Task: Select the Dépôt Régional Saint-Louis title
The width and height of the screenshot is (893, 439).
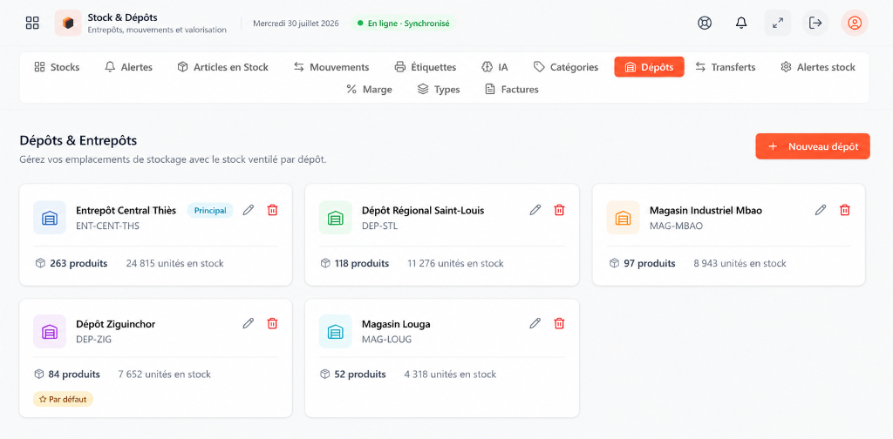Action: point(423,211)
